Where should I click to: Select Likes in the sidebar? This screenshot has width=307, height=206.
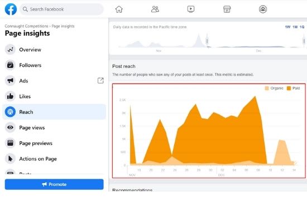pos(54,96)
